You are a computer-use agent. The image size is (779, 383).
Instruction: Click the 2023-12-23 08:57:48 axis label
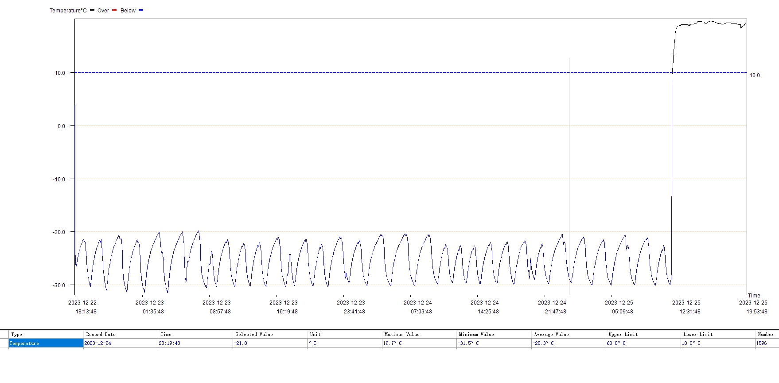pyautogui.click(x=217, y=307)
